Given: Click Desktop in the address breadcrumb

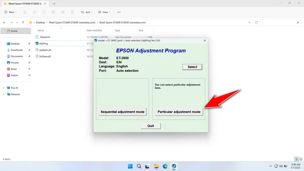Looking at the screenshot, I should pos(40,23).
